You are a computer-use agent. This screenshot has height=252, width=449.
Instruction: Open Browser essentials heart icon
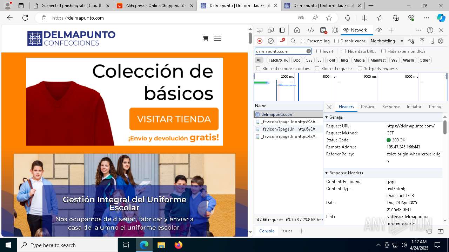(411, 18)
